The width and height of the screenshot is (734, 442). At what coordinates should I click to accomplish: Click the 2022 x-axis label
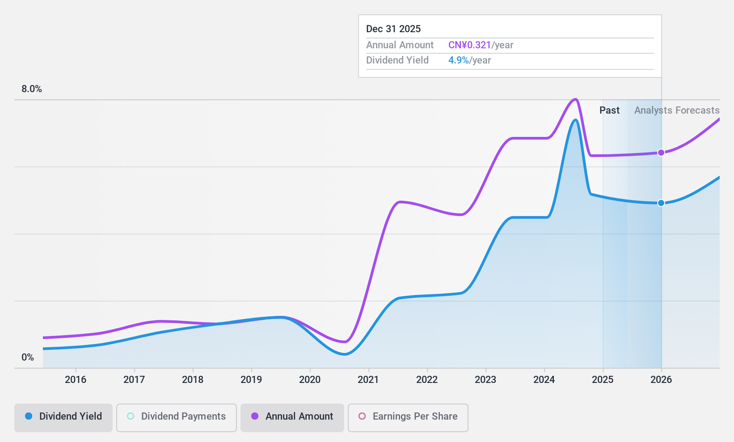(427, 380)
